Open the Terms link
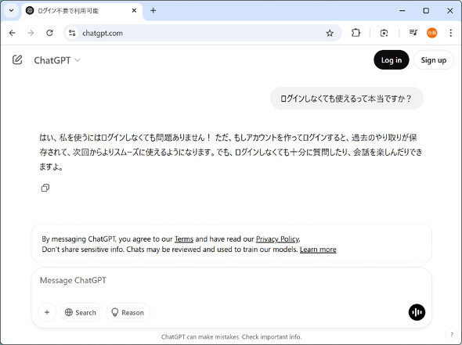This screenshot has height=345, width=462. [x=184, y=239]
